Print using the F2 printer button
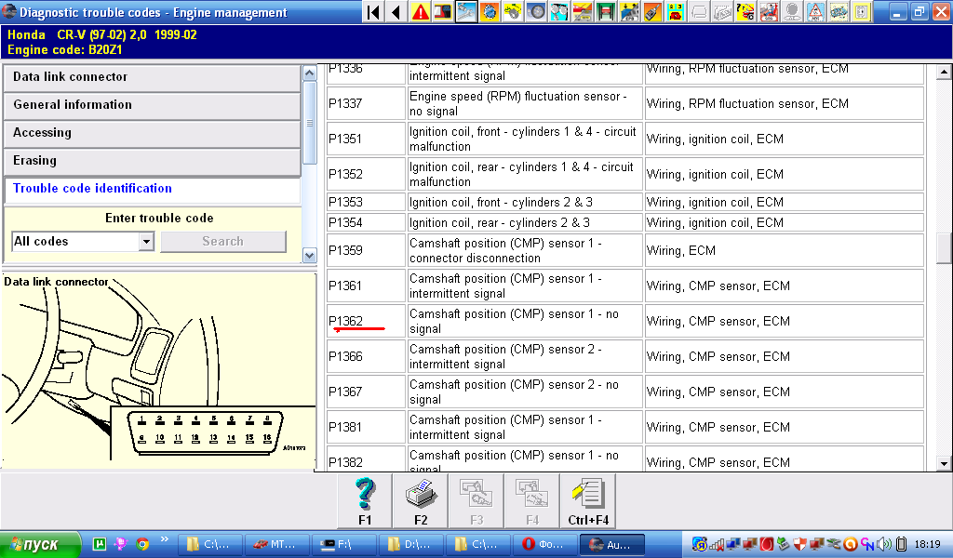953x558 pixels. coord(421,501)
